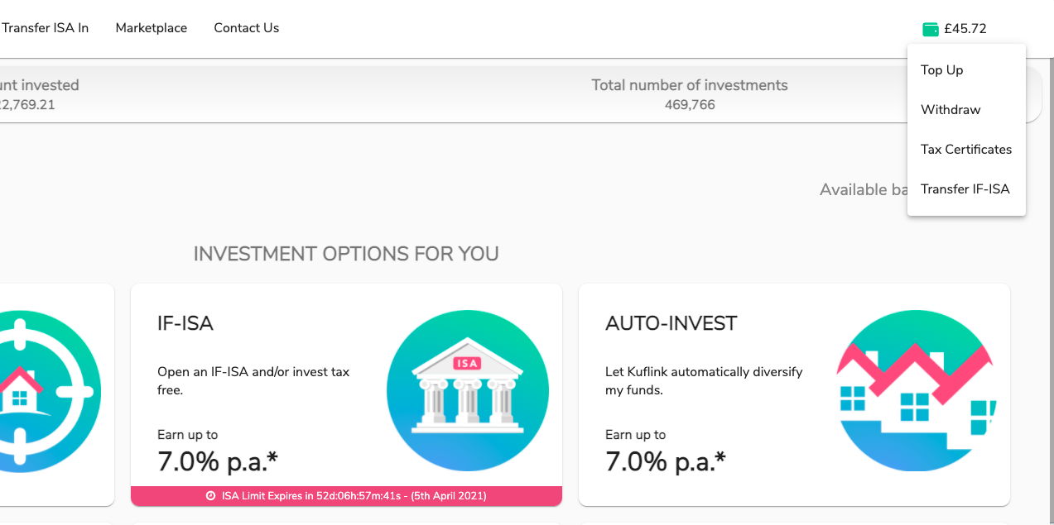Select Transfer IF-ISA menu option

(x=966, y=189)
